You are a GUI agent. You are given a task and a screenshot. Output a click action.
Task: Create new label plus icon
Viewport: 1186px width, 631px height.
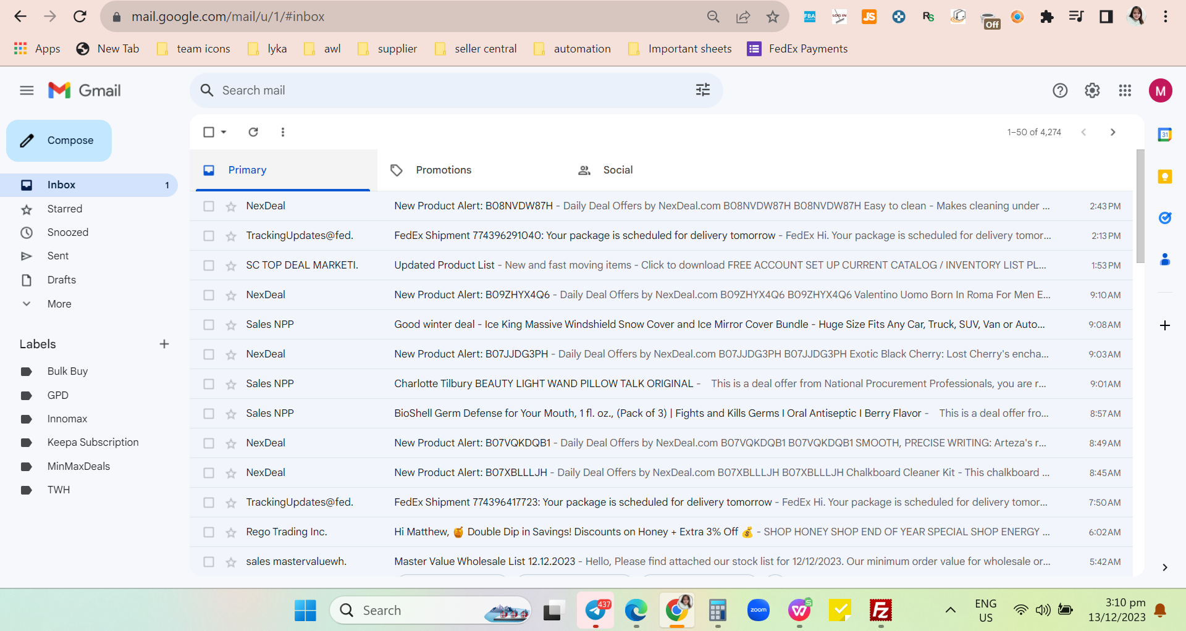[164, 344]
